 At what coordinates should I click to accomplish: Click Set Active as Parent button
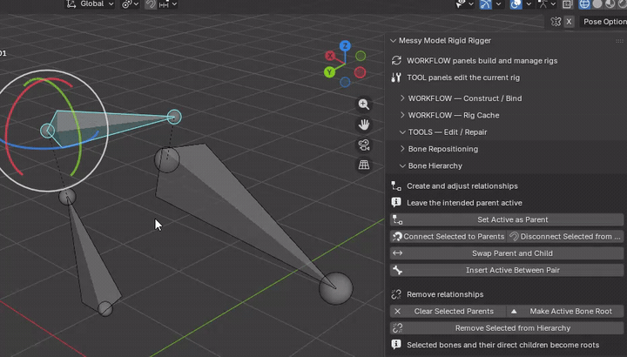pos(507,219)
